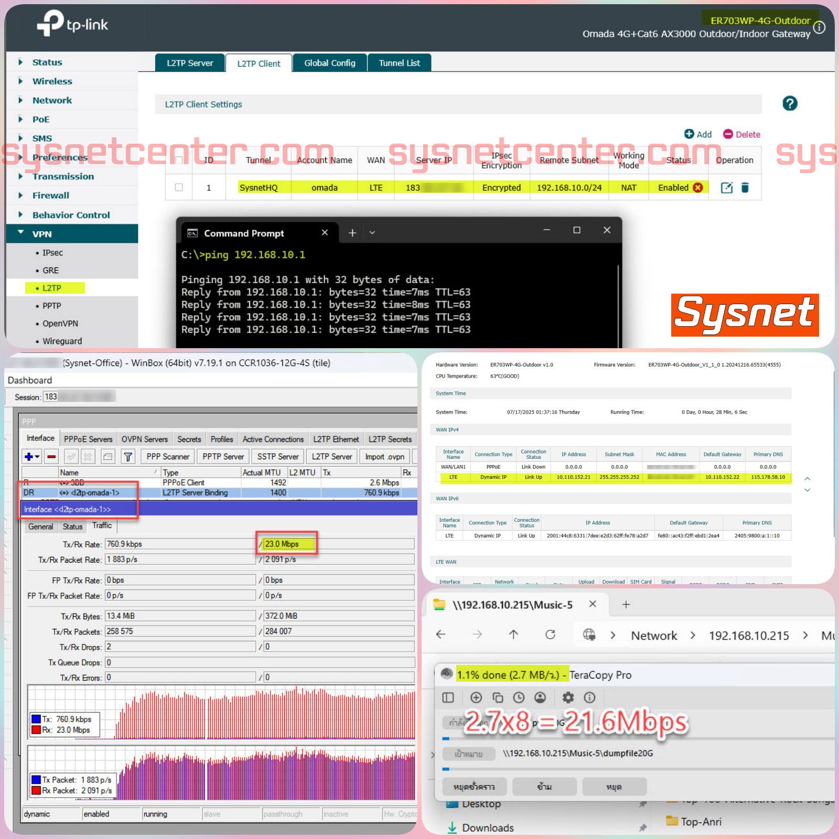
Task: Click the network globe icon in Explorer address bar
Action: coord(589,634)
